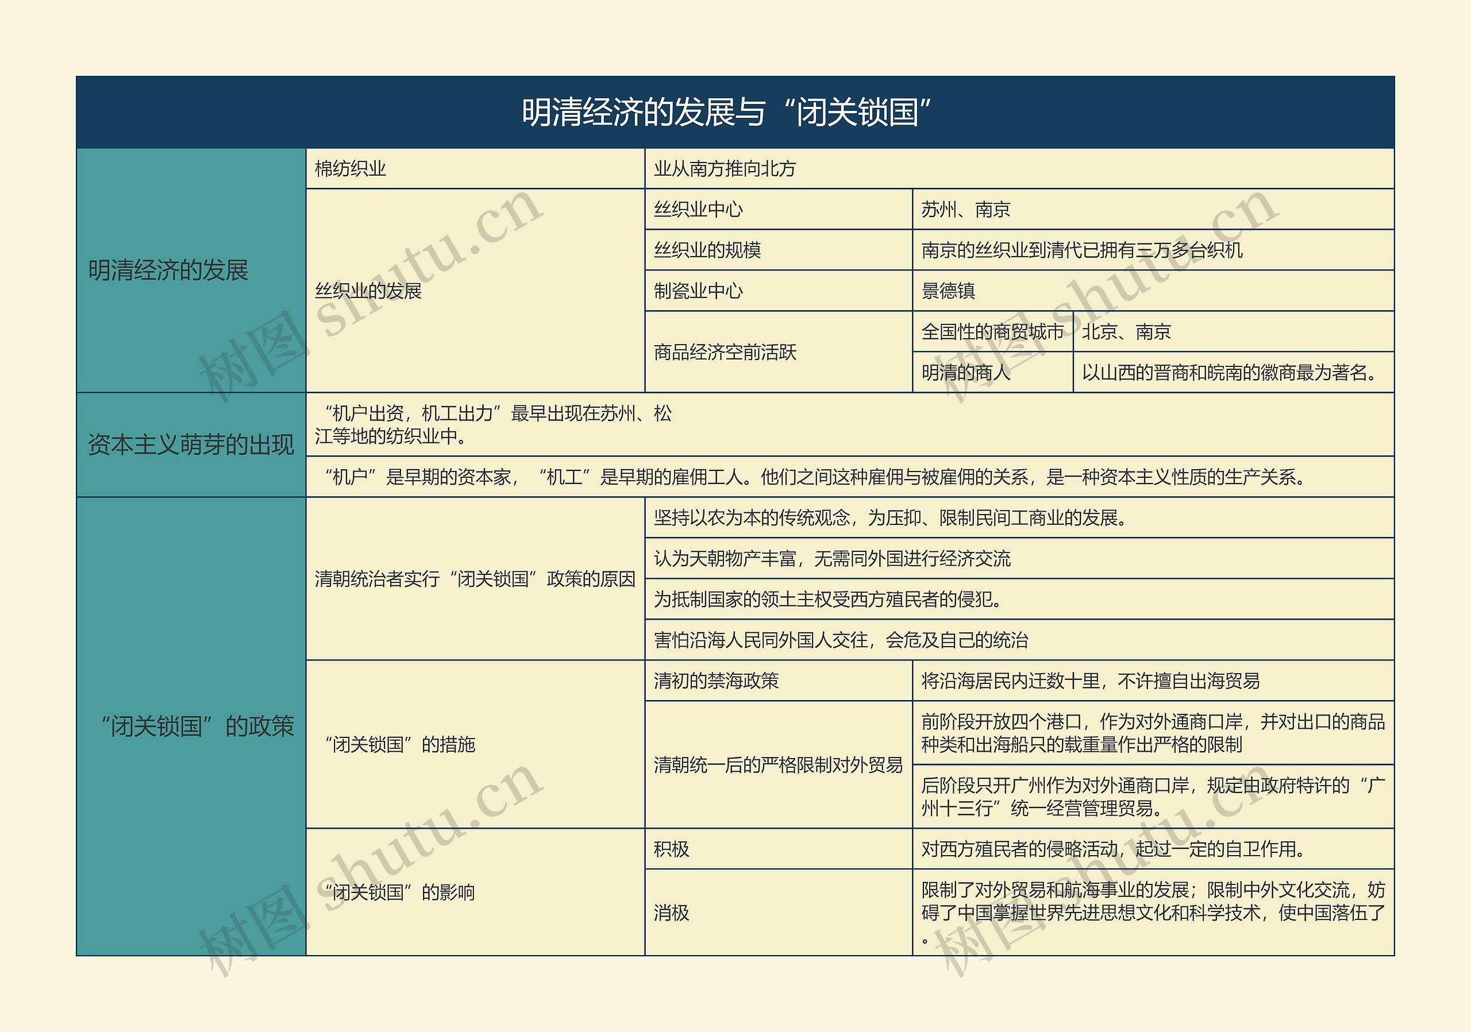Click 南京的丝织业到清代已拥有三万多台织机 text
This screenshot has width=1471, height=1032.
coord(1081,250)
